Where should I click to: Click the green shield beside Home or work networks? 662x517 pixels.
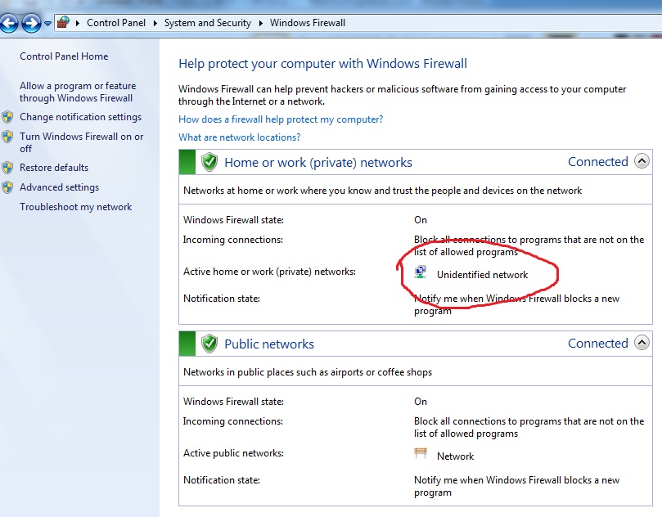click(209, 161)
